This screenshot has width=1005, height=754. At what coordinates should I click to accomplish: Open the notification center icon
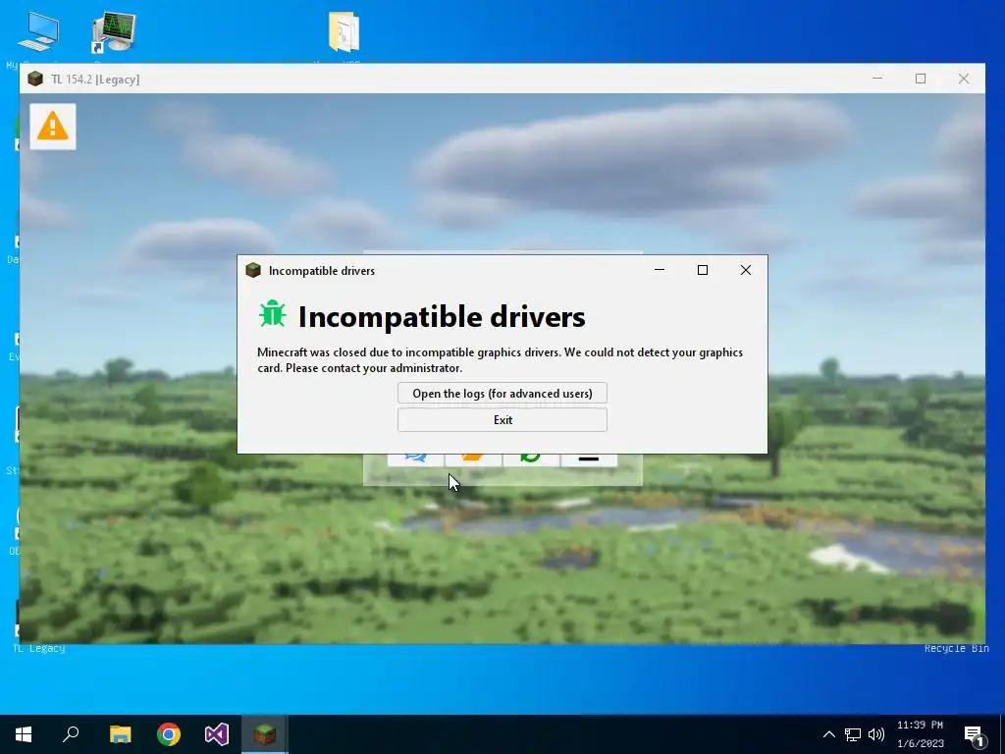click(975, 736)
